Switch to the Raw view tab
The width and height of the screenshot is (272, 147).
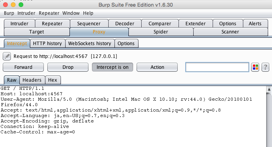(x=12, y=80)
